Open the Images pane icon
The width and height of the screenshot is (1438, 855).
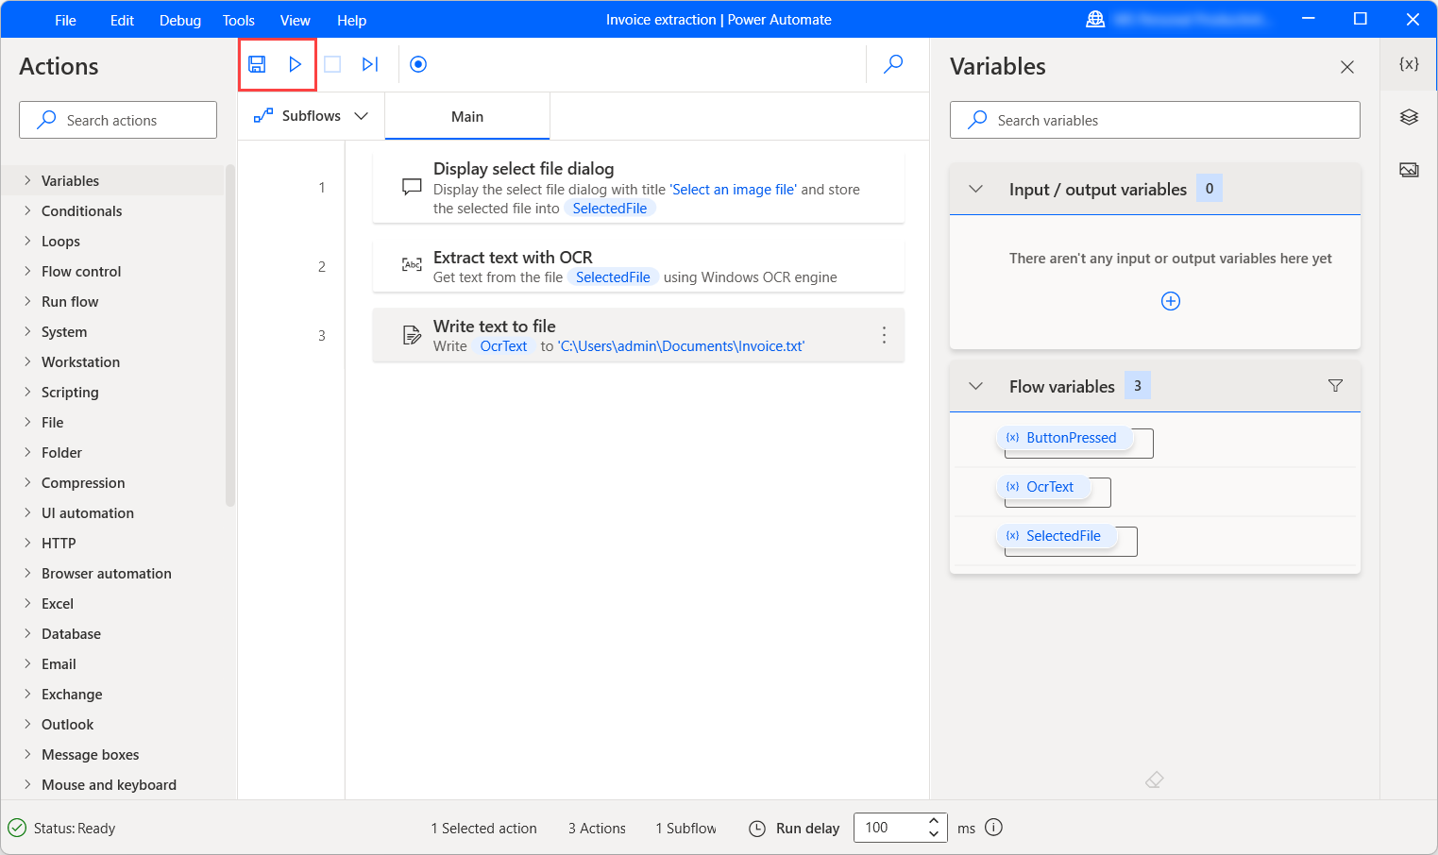click(x=1409, y=170)
